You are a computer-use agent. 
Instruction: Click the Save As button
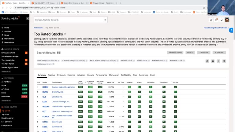(x=190, y=53)
